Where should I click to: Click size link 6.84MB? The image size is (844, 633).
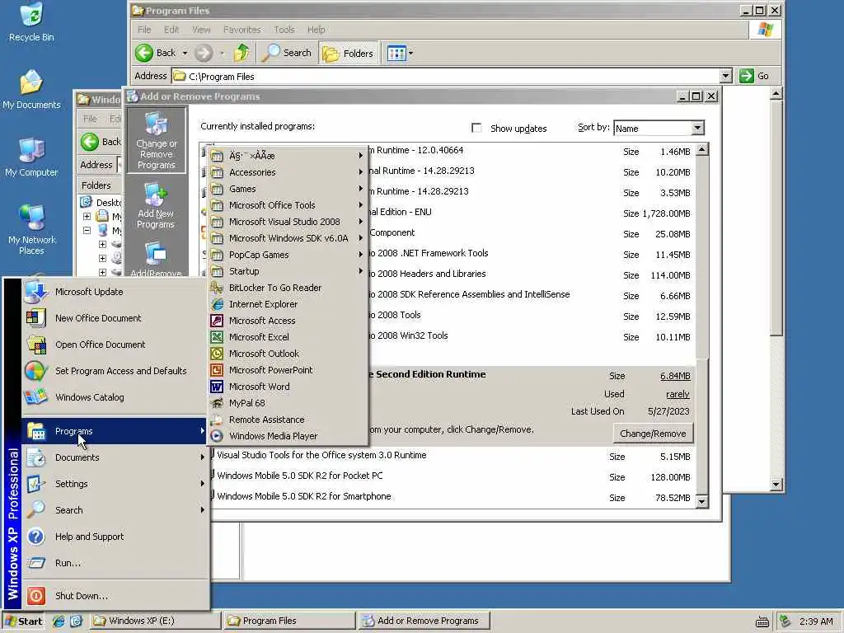[x=675, y=376]
